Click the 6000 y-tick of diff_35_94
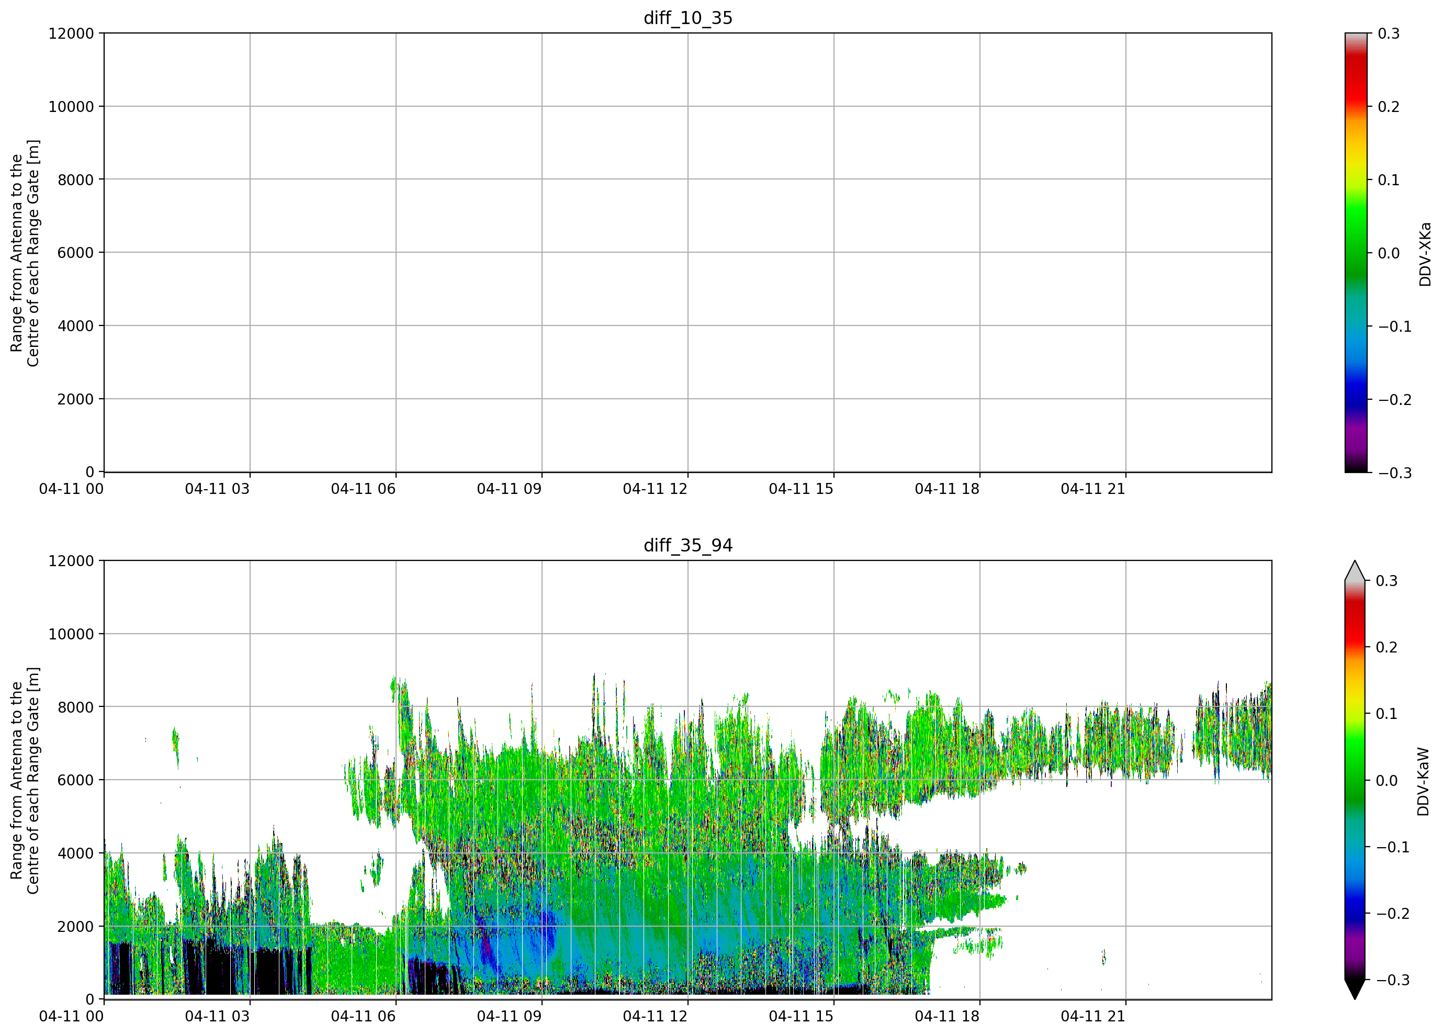 pos(76,780)
